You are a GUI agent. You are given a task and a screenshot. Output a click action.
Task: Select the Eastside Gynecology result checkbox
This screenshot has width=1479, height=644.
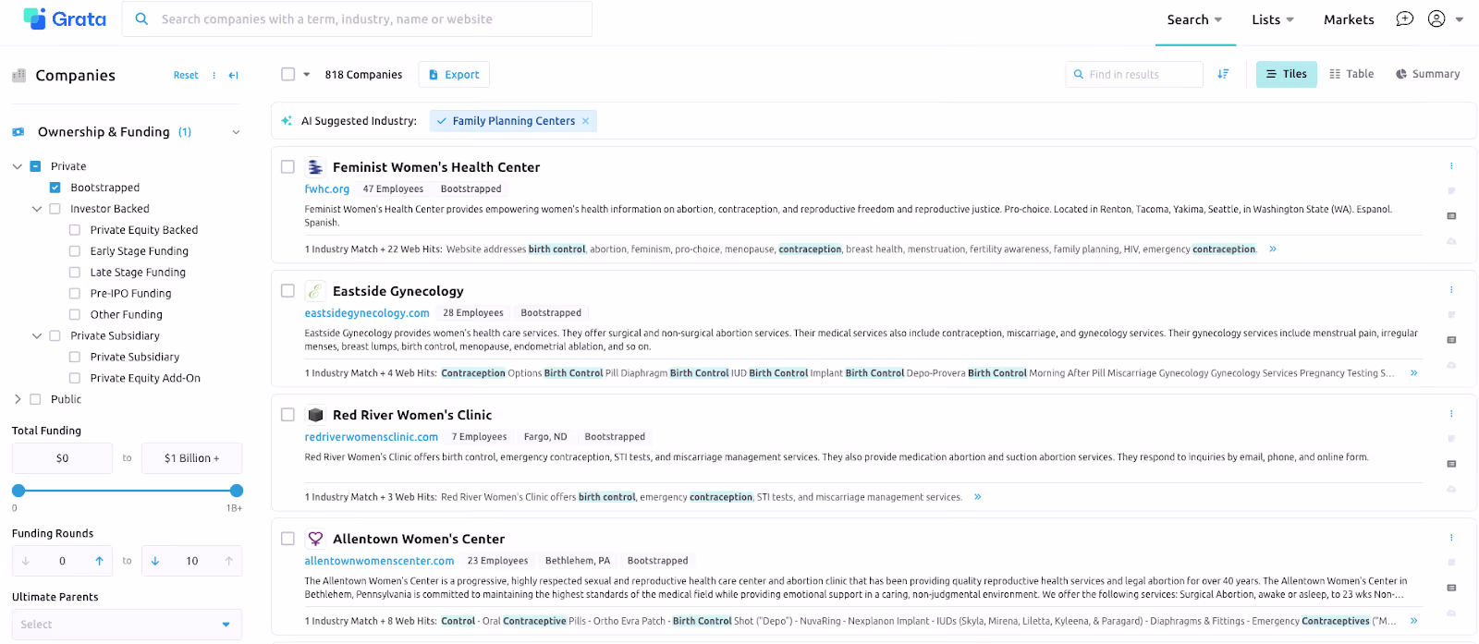click(x=287, y=291)
